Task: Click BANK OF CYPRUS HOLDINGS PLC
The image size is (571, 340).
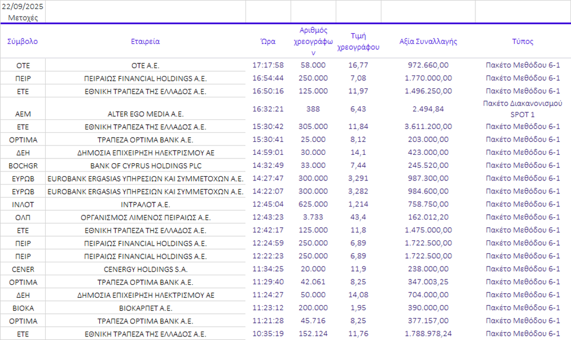Action: pyautogui.click(x=145, y=165)
